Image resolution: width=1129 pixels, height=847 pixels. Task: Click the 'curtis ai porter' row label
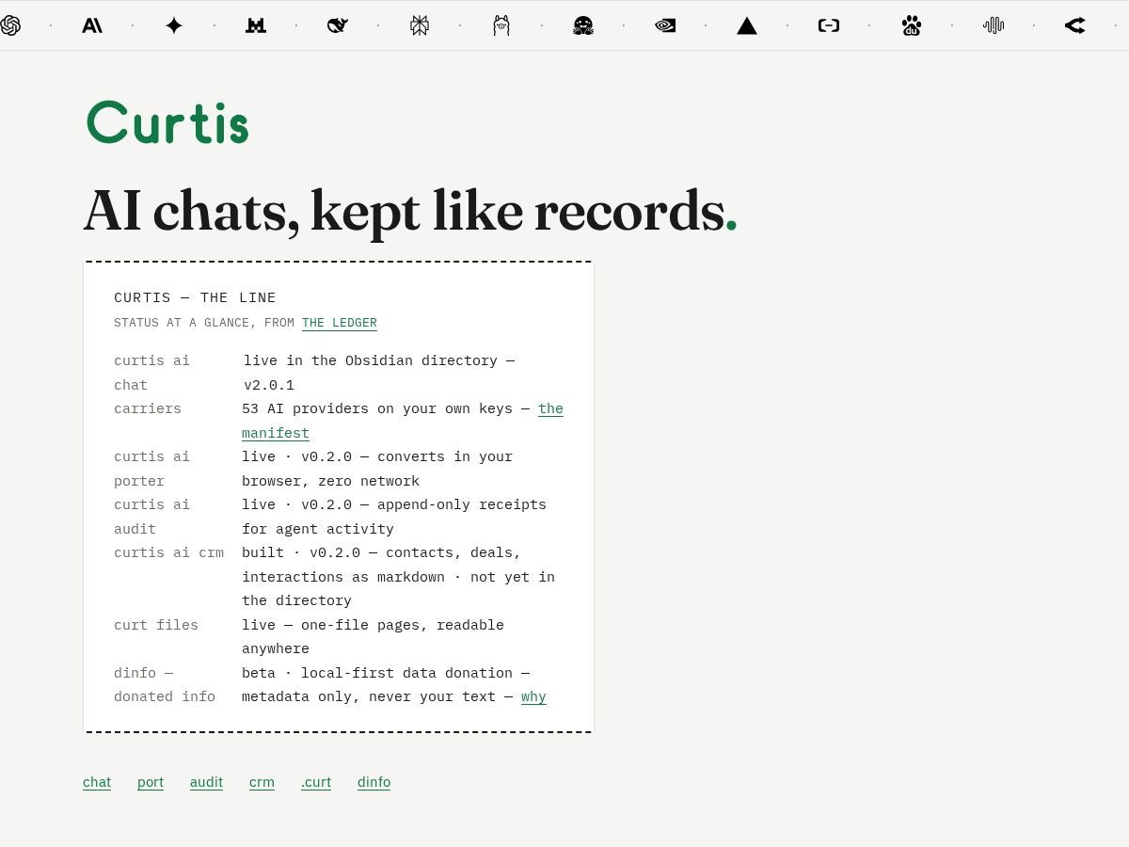click(151, 469)
